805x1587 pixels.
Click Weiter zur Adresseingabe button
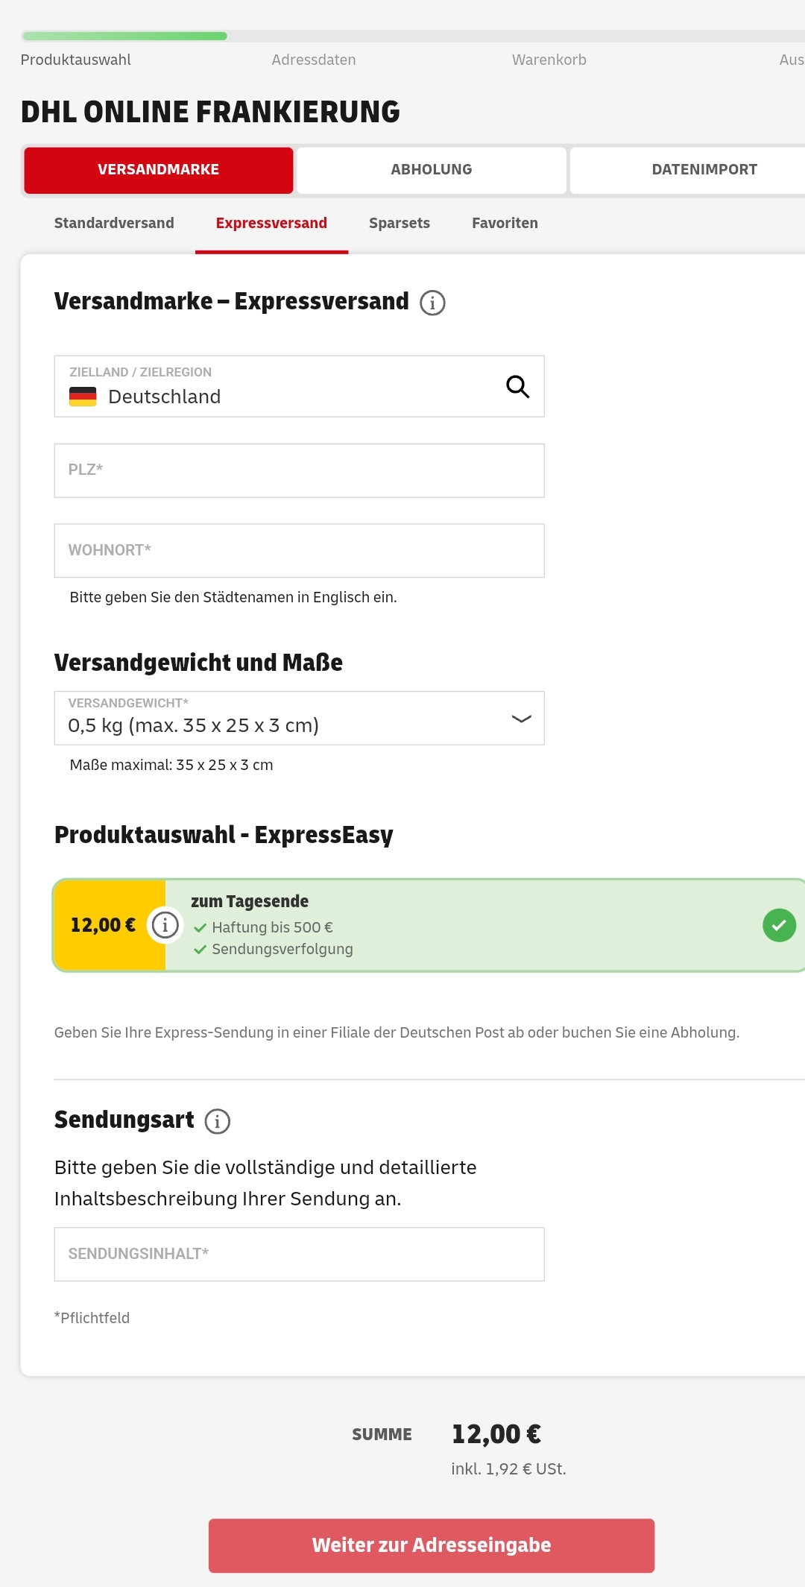coord(432,1545)
